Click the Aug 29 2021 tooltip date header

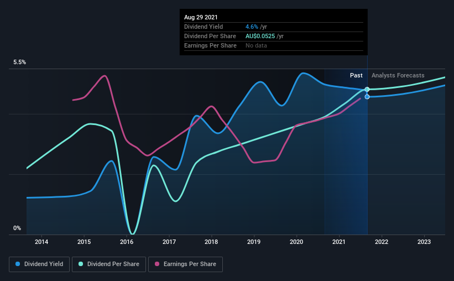tap(201, 17)
